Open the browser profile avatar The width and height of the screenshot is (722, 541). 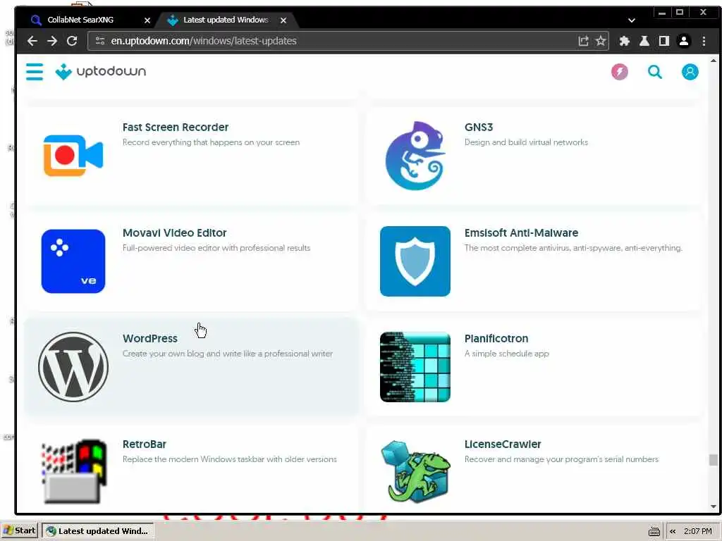click(684, 41)
